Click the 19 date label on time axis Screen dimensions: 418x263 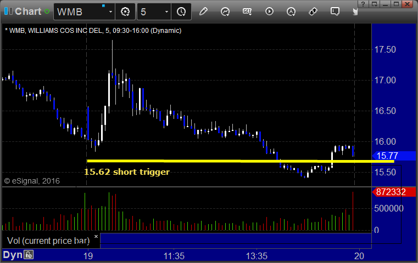[x=88, y=256]
